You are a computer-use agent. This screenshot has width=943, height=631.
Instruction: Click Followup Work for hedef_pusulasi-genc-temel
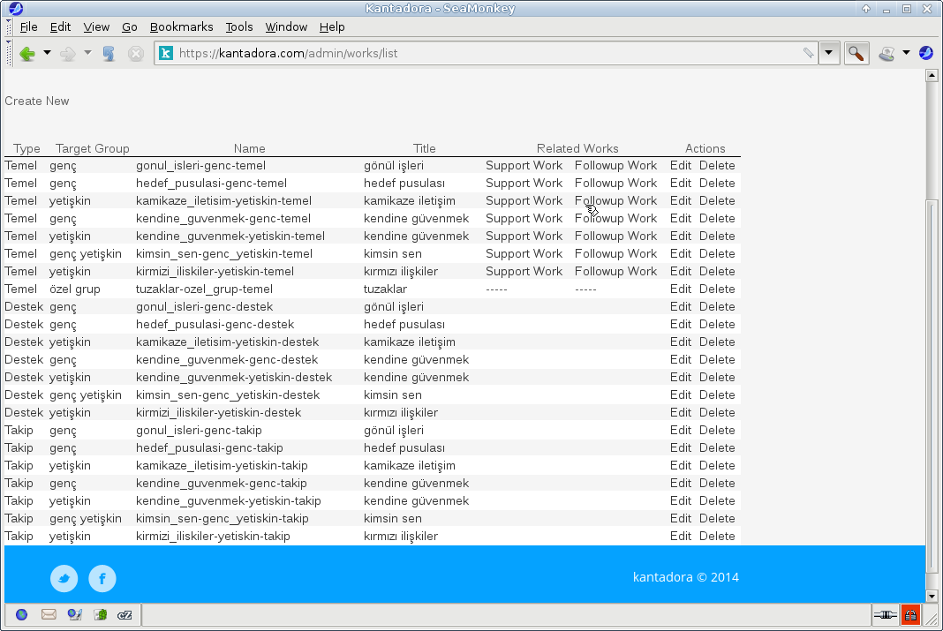(x=615, y=183)
